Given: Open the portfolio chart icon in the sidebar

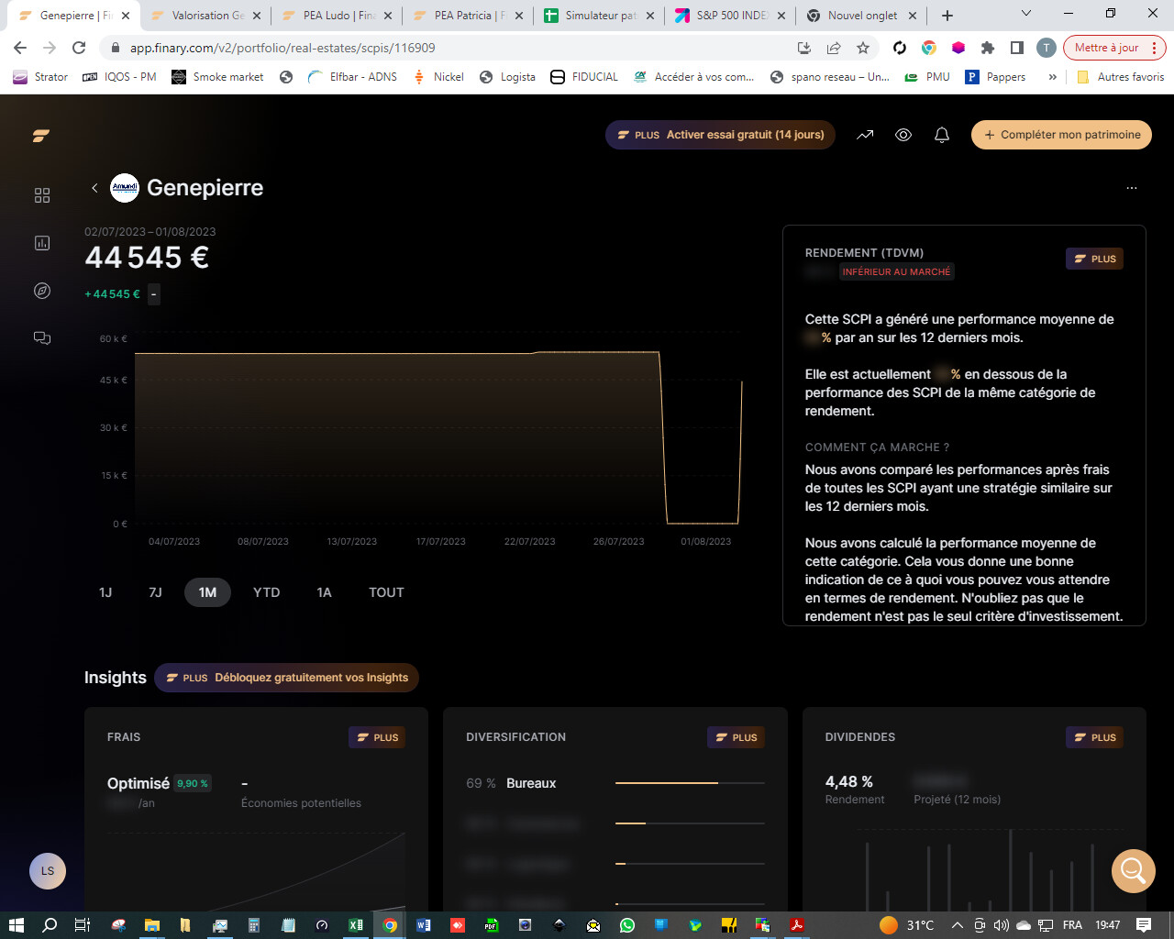Looking at the screenshot, I should 42,243.
